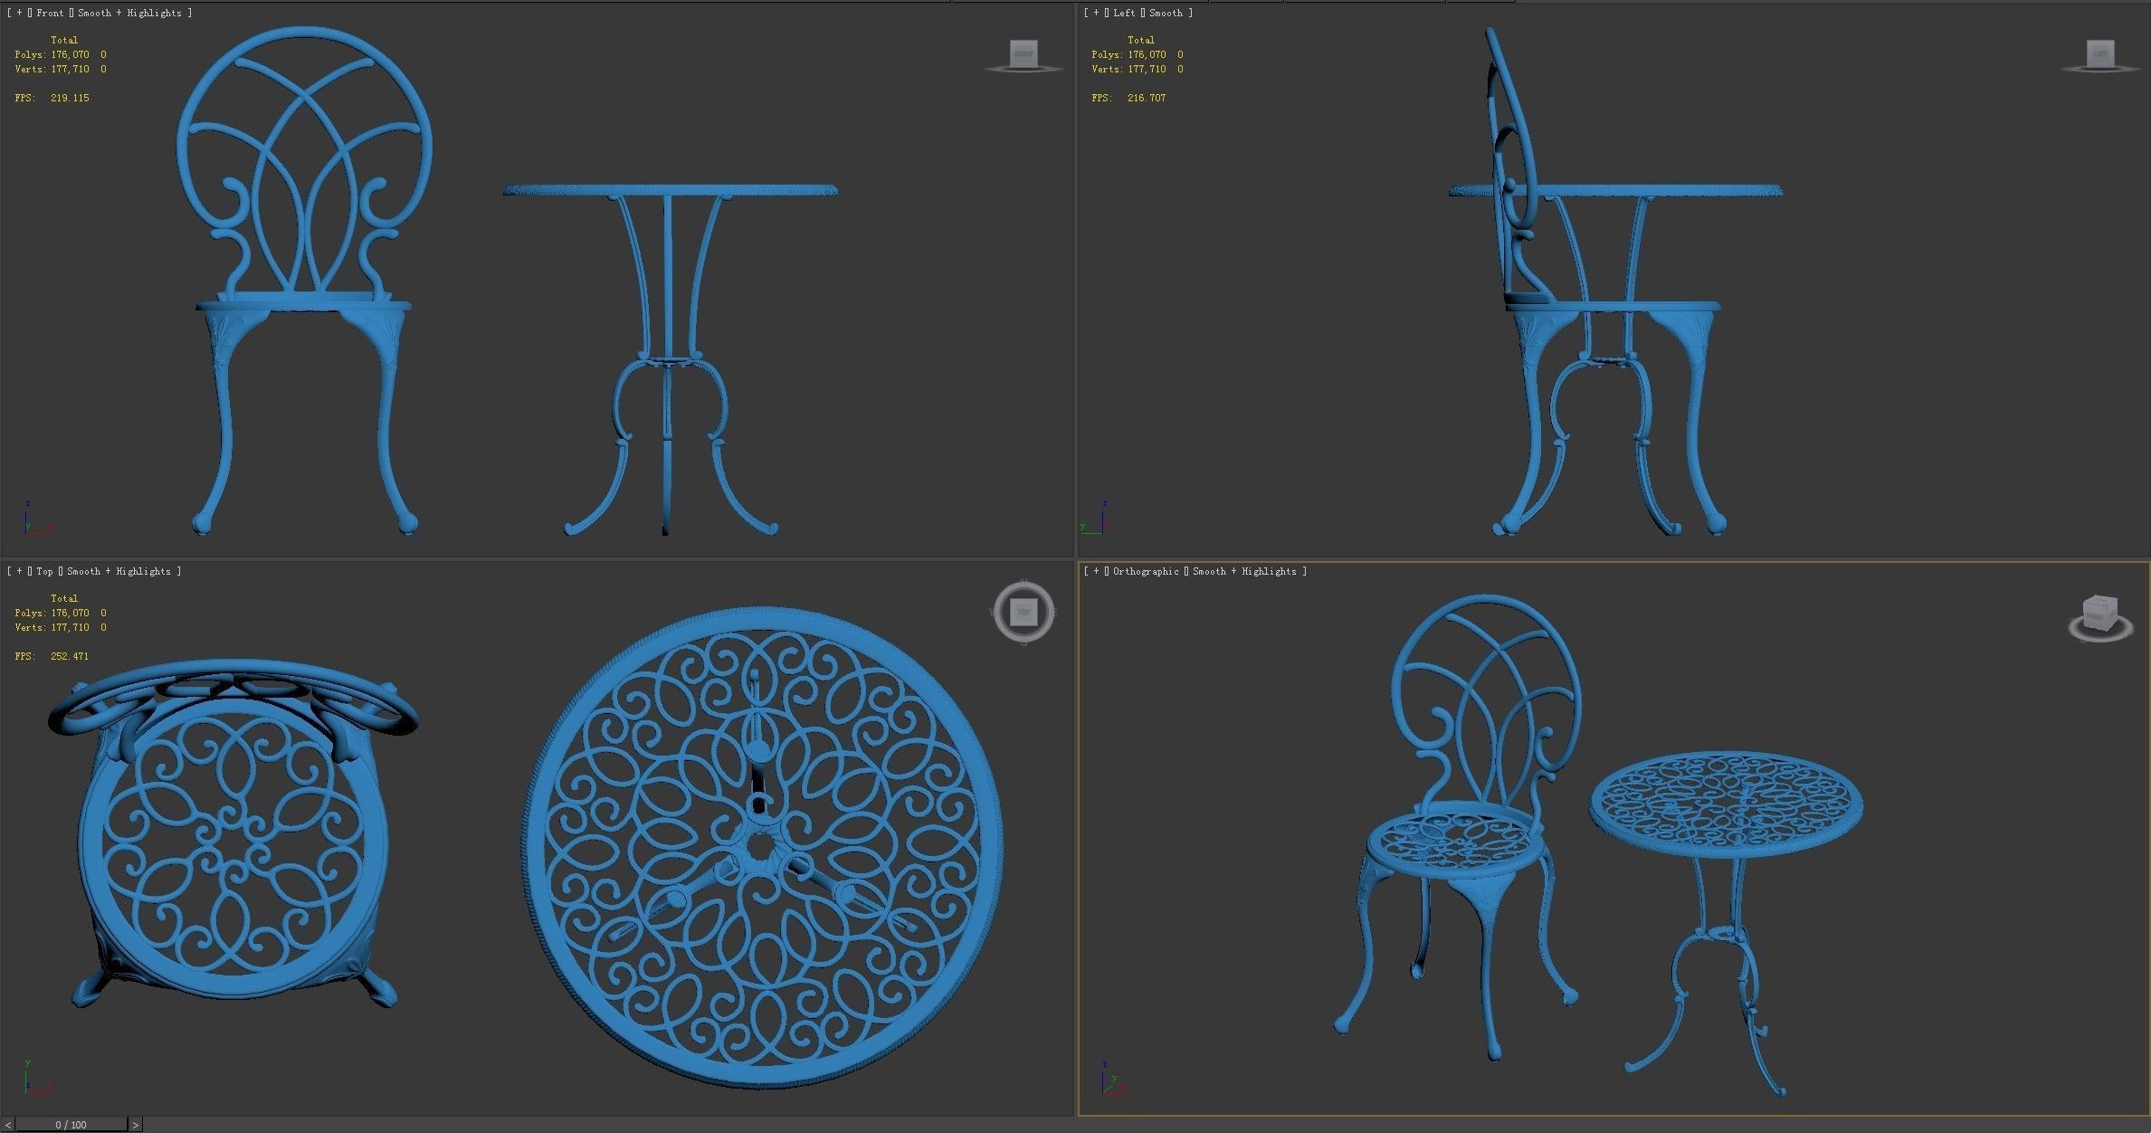
Task: Open the Top view label menu
Action: [44, 571]
